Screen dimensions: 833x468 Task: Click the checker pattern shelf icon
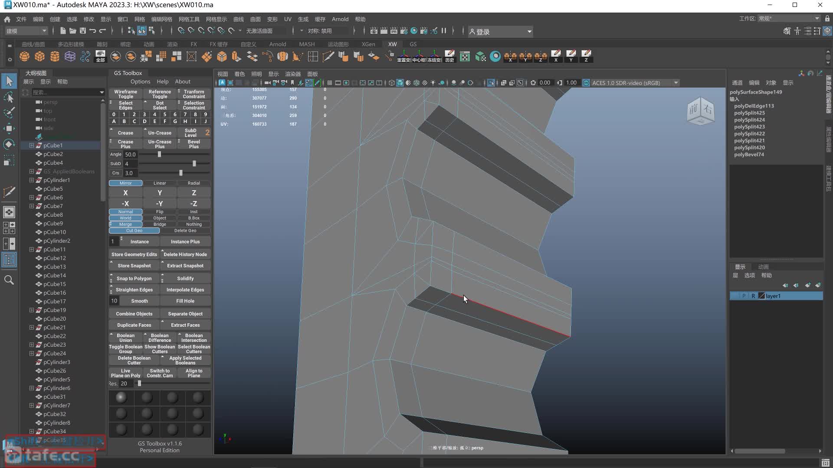coord(465,56)
